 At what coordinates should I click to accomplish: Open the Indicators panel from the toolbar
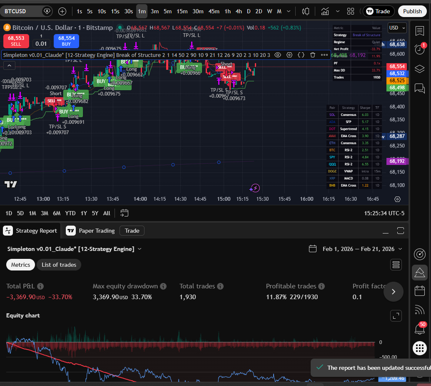tap(325, 11)
